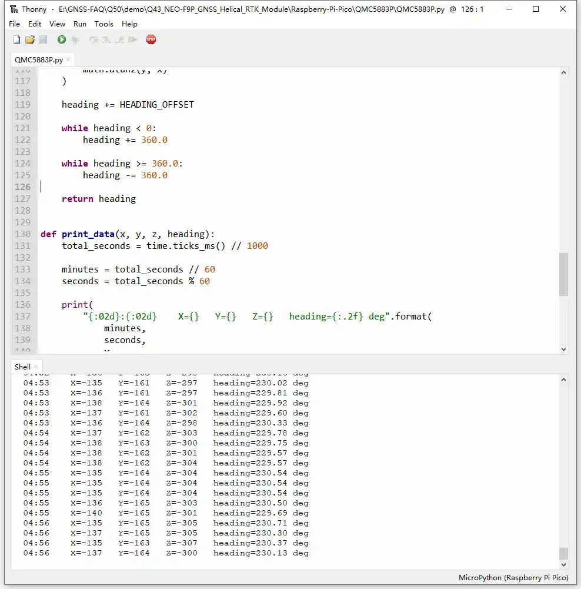Click the editor scrollbar down arrow

563,349
